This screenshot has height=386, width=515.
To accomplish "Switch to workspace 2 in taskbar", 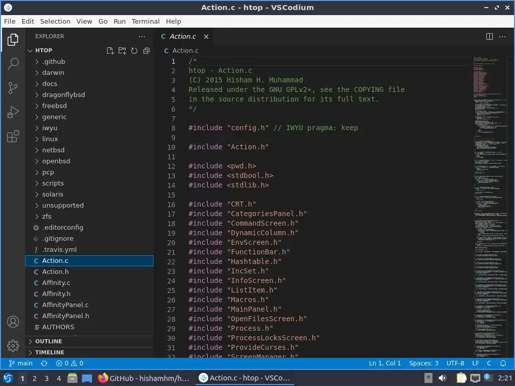I will (35, 378).
